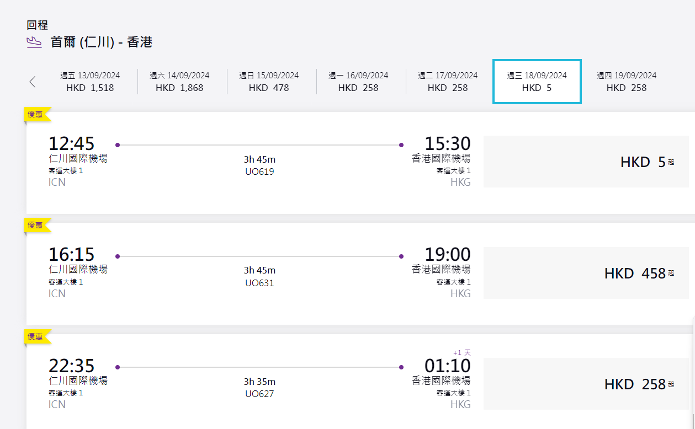Click flight number UO619
The image size is (695, 429).
pos(259,171)
